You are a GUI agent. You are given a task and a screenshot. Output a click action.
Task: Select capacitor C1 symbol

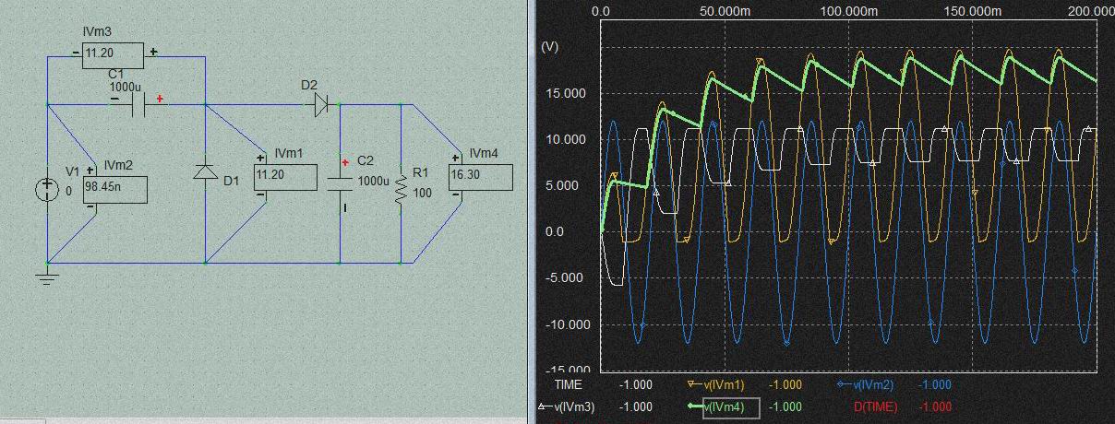point(139,105)
